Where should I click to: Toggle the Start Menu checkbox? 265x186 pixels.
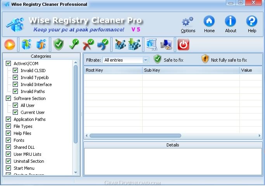pyautogui.click(x=8, y=168)
